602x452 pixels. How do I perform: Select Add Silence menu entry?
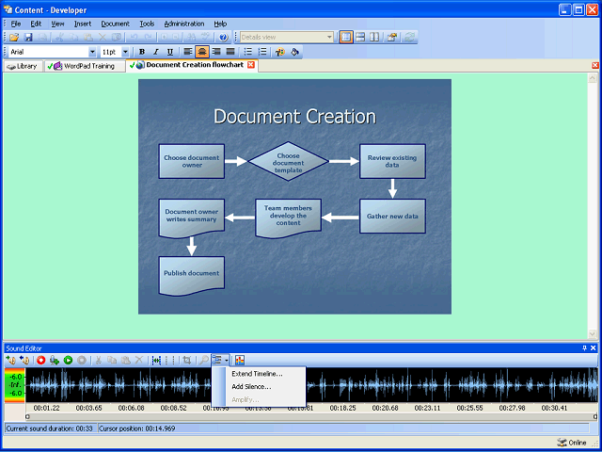click(251, 386)
